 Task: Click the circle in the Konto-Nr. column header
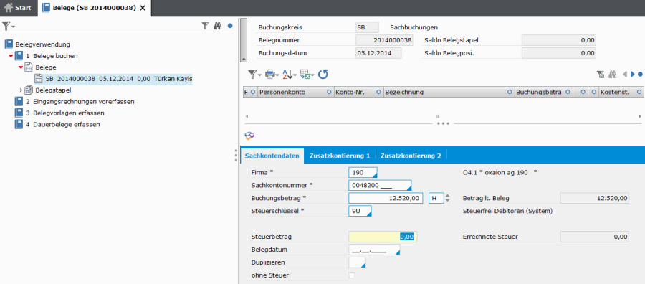point(378,93)
